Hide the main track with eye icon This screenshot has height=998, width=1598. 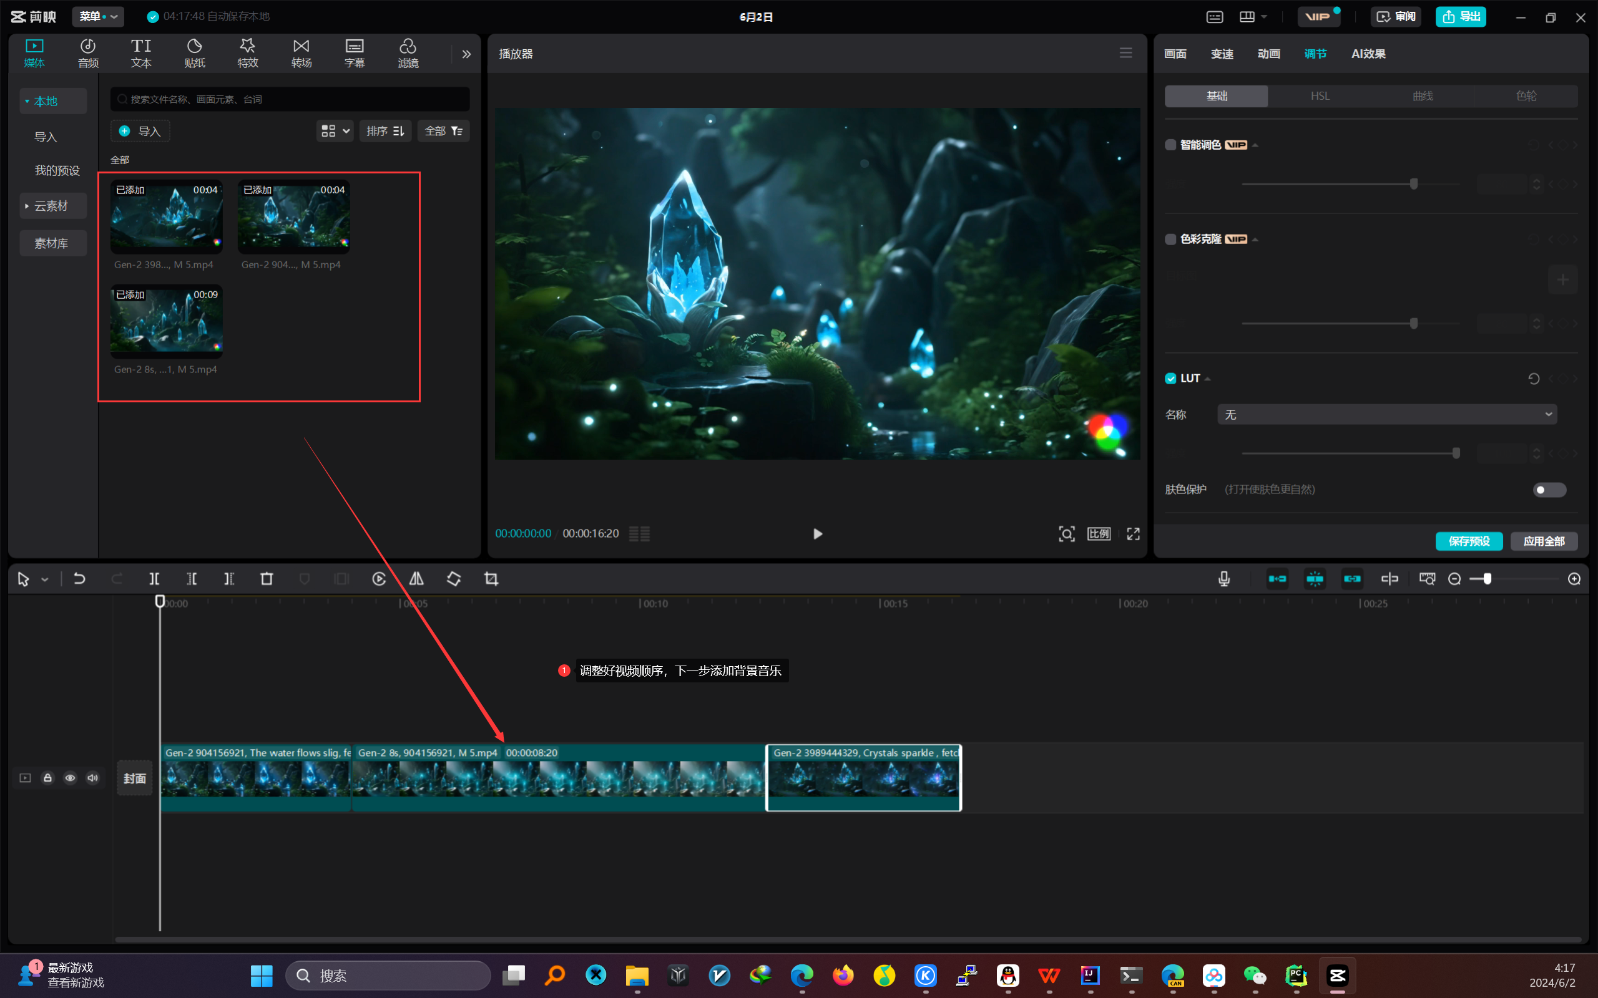point(70,778)
